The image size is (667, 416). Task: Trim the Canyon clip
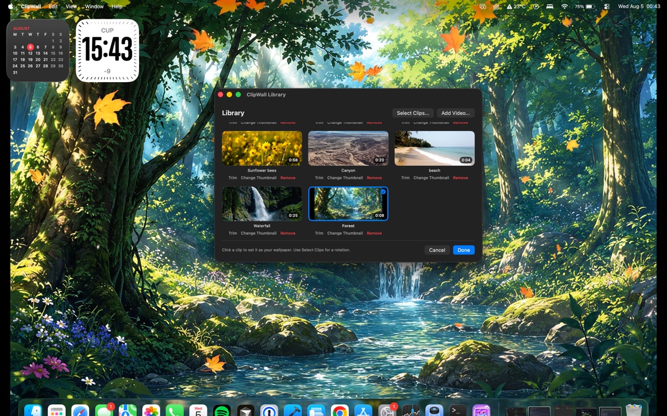(x=319, y=178)
